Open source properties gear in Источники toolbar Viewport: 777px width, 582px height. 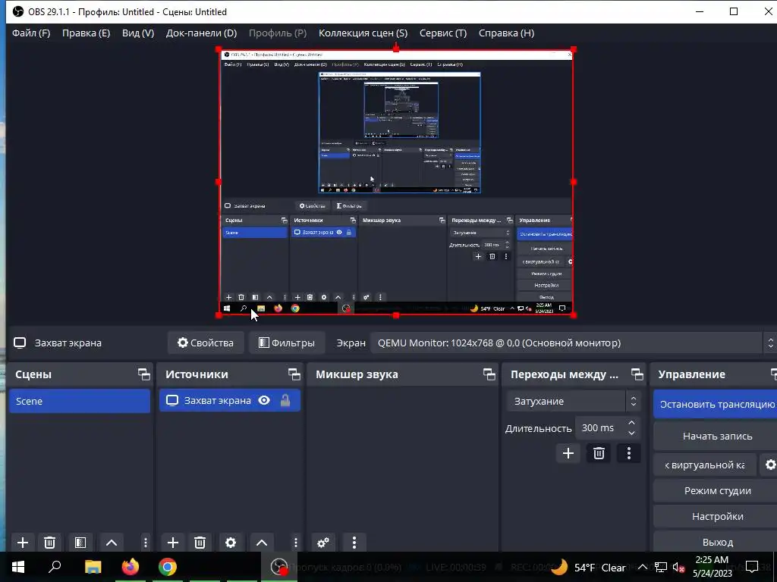[x=231, y=543]
